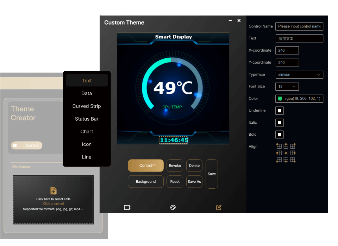Check the Bold checkbox
This screenshot has height=246, width=338.
click(280, 135)
